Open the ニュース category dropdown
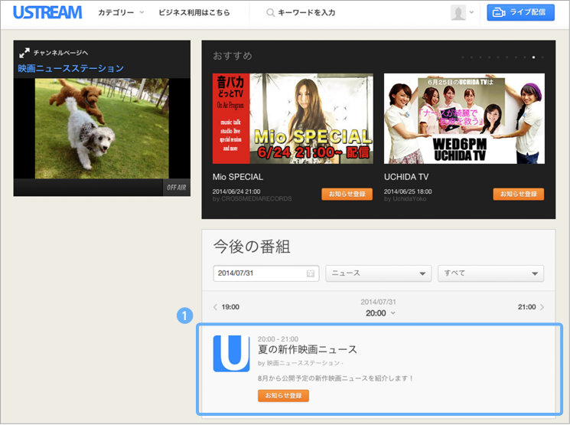Screen dimensions: 570x425 pyautogui.click(x=379, y=273)
